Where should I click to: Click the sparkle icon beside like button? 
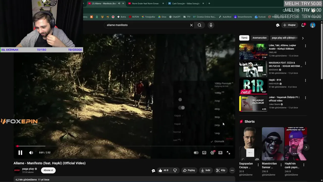click(153, 171)
